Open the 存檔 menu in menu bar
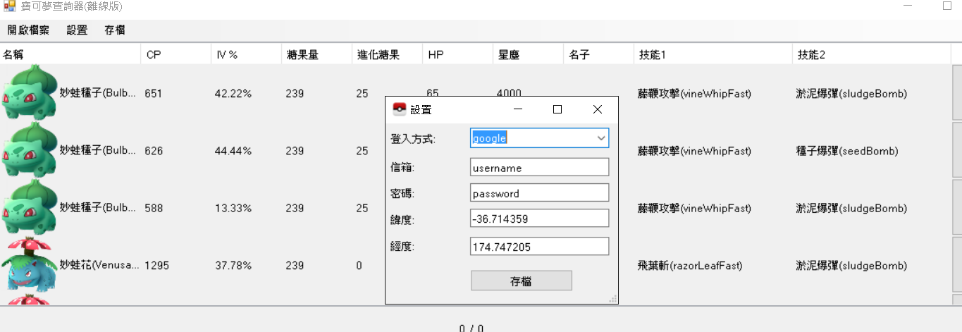 [x=115, y=30]
